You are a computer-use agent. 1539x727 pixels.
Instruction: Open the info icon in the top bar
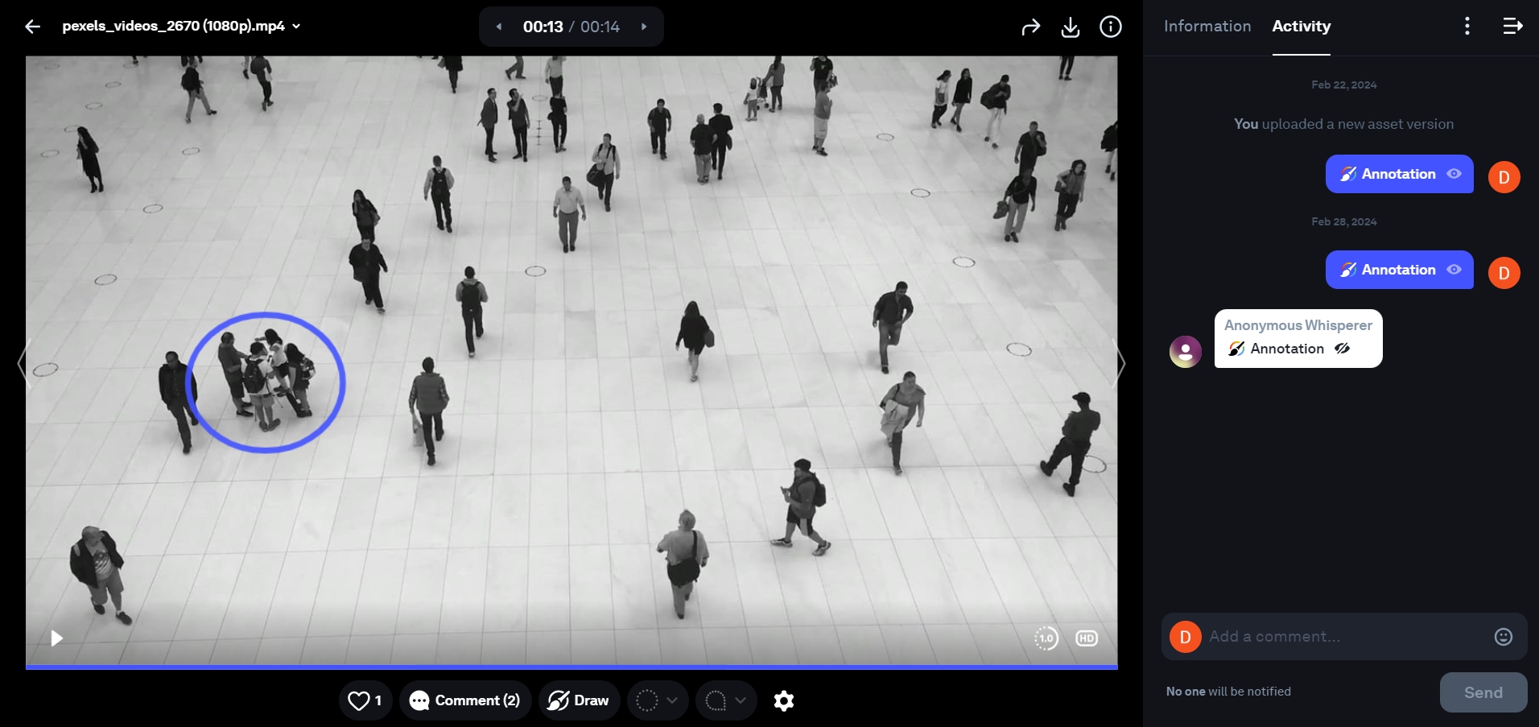click(x=1110, y=26)
